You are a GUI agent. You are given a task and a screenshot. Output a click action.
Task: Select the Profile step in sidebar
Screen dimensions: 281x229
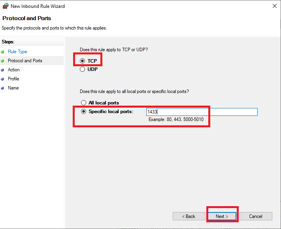[x=13, y=79]
